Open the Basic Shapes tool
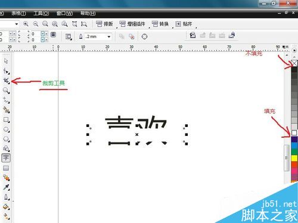The width and height of the screenshot is (298, 223). pos(6,148)
